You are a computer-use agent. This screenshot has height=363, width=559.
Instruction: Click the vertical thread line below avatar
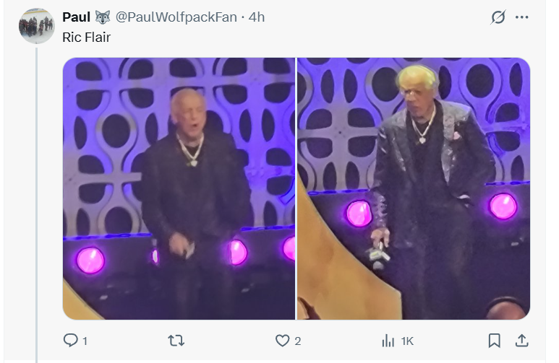[36, 205]
